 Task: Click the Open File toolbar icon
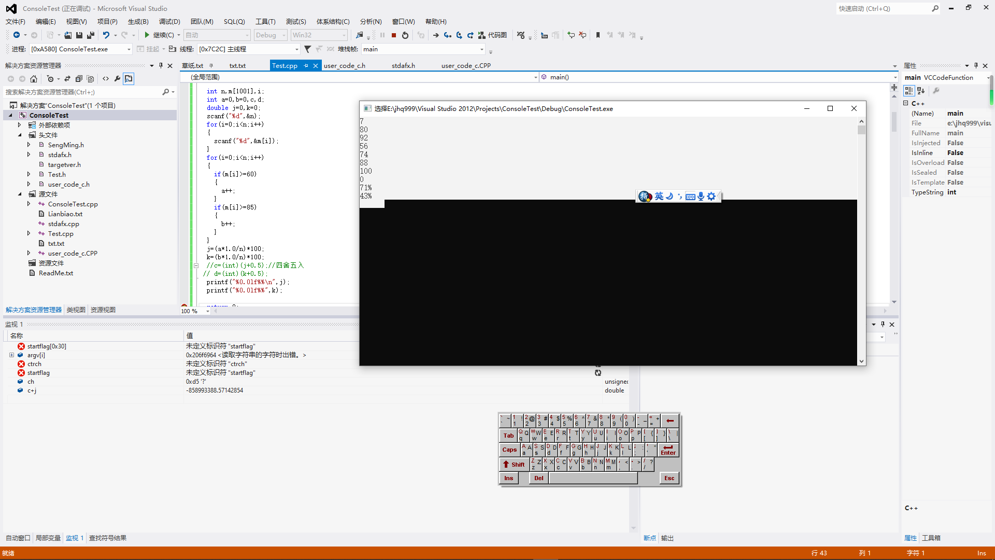tap(68, 35)
